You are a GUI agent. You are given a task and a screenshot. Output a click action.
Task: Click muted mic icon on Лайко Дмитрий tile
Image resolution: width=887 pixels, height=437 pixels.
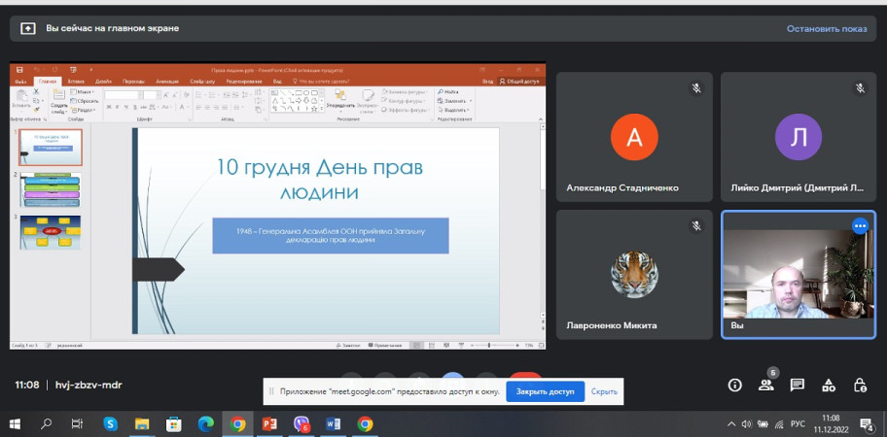click(860, 88)
